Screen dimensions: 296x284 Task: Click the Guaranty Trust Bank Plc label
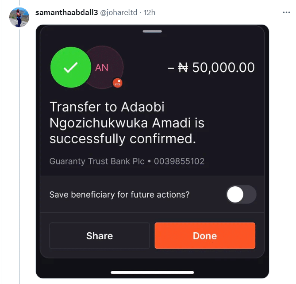(x=97, y=161)
